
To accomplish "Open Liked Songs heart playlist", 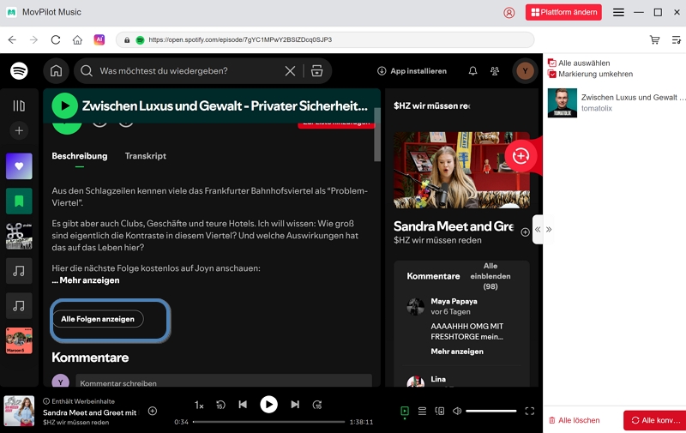I will (x=19, y=166).
